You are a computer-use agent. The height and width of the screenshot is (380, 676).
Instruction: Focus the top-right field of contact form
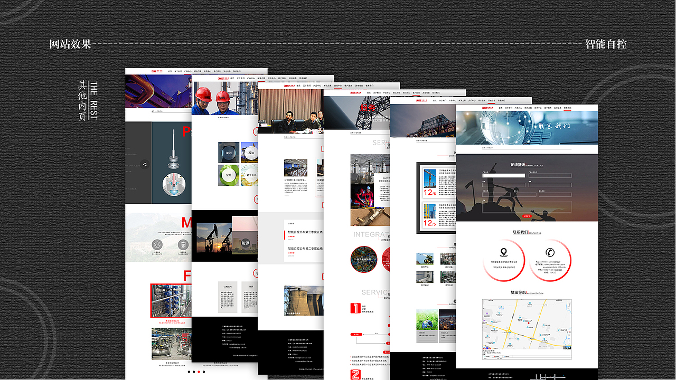click(x=550, y=175)
